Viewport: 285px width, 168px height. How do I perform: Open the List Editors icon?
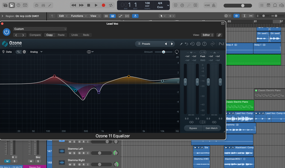point(261,5)
